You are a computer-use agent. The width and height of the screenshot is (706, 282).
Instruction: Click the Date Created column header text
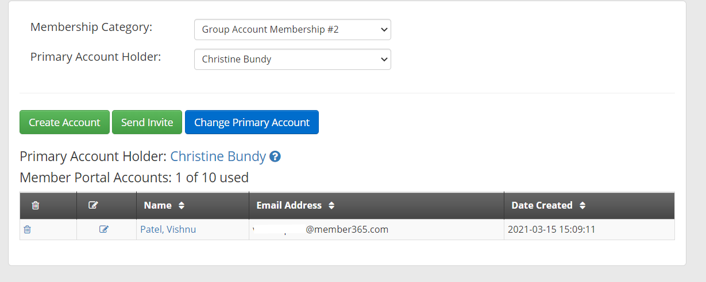point(542,205)
